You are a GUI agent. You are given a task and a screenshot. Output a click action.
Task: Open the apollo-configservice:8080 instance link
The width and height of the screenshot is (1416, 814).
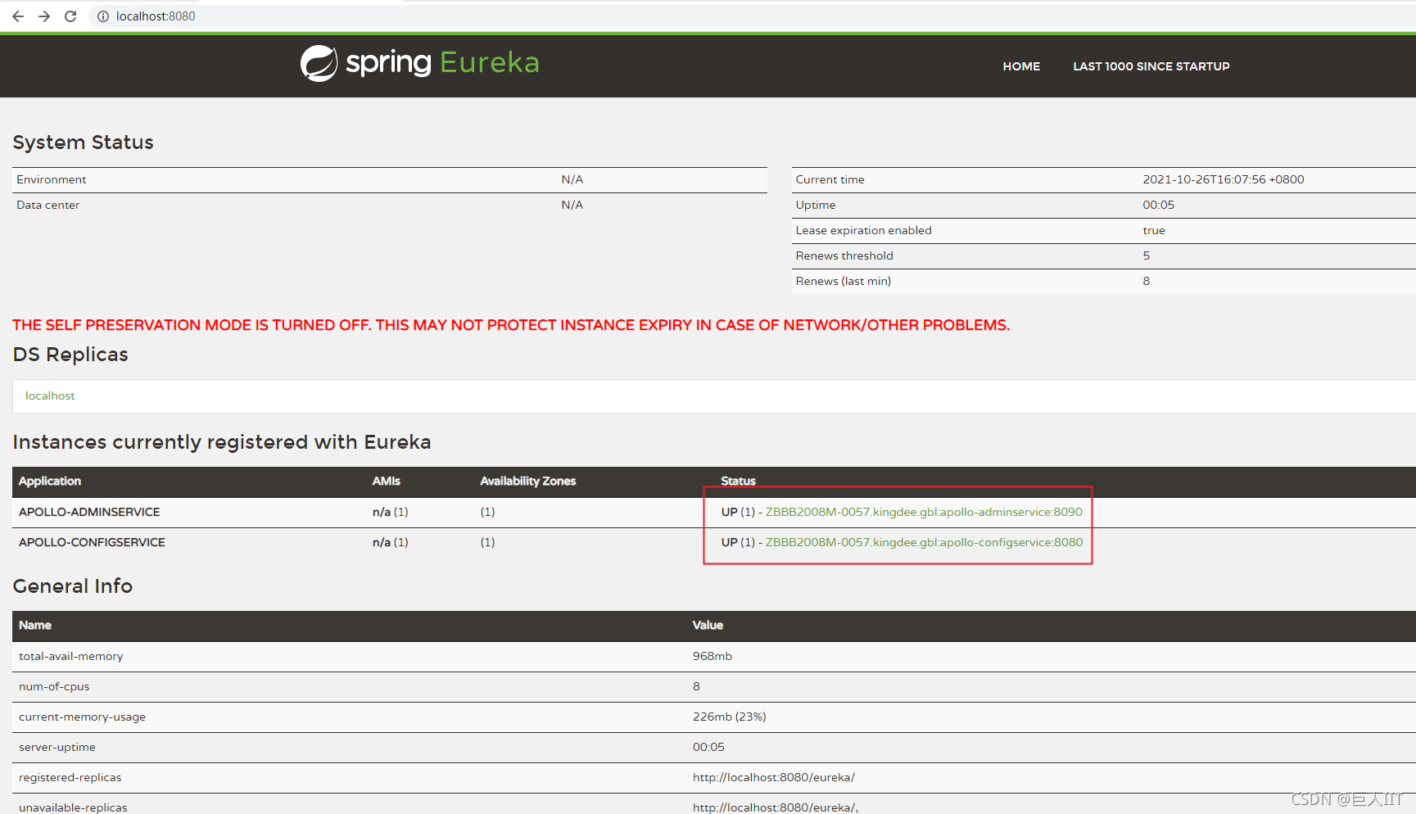[x=924, y=541]
